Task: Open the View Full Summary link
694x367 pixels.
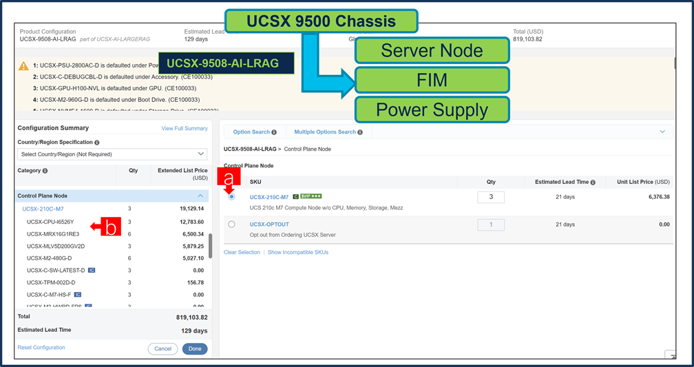Action: tap(185, 128)
